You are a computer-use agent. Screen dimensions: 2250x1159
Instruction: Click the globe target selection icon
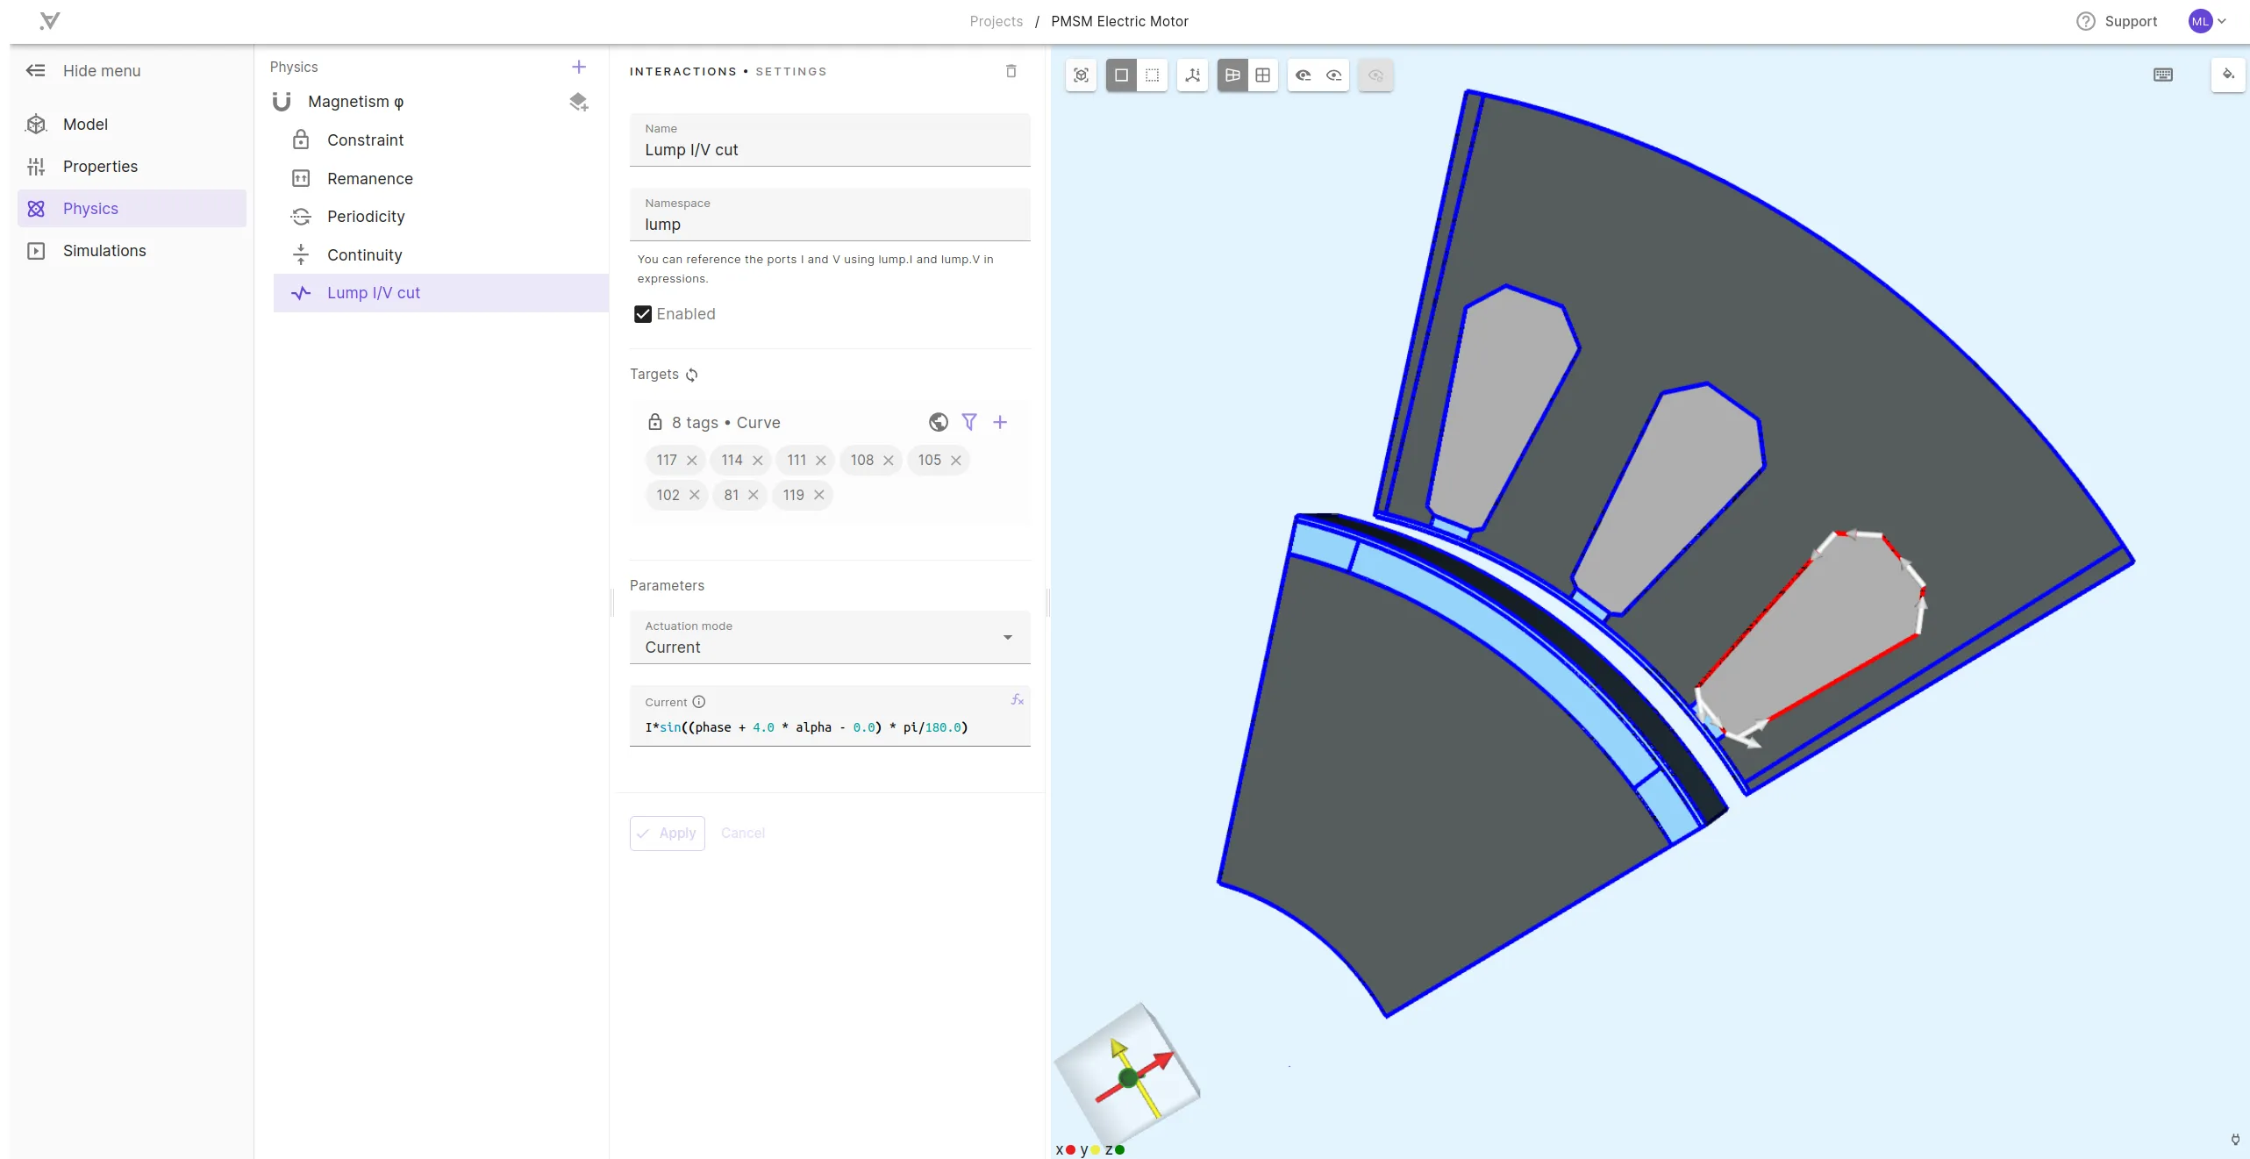pos(939,423)
